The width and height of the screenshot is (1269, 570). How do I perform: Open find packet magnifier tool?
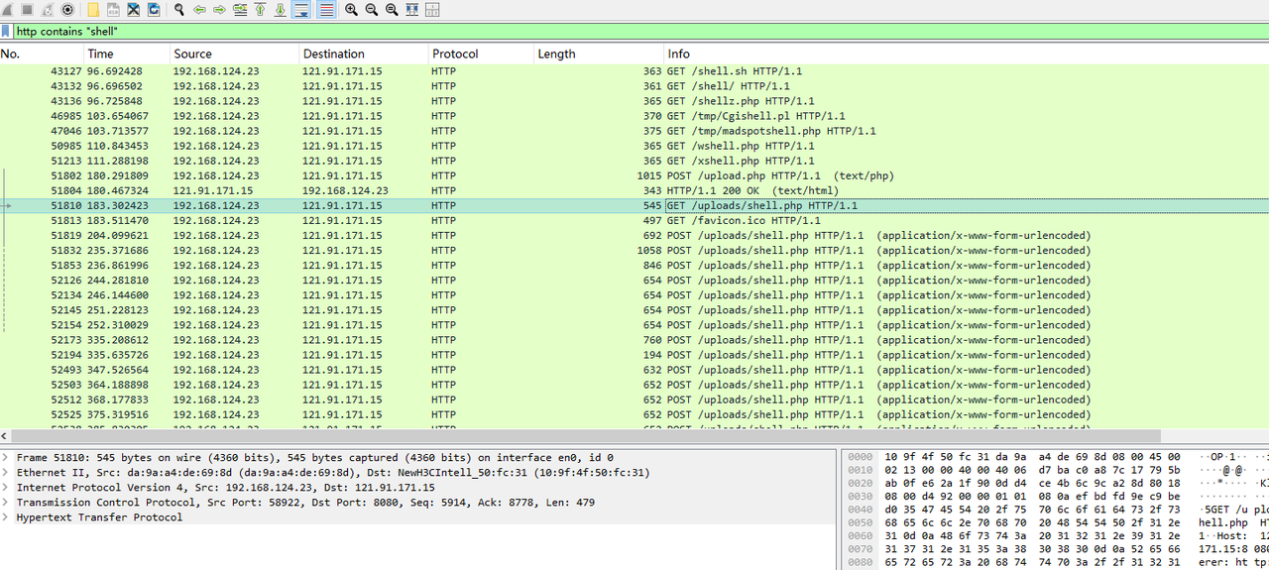179,10
